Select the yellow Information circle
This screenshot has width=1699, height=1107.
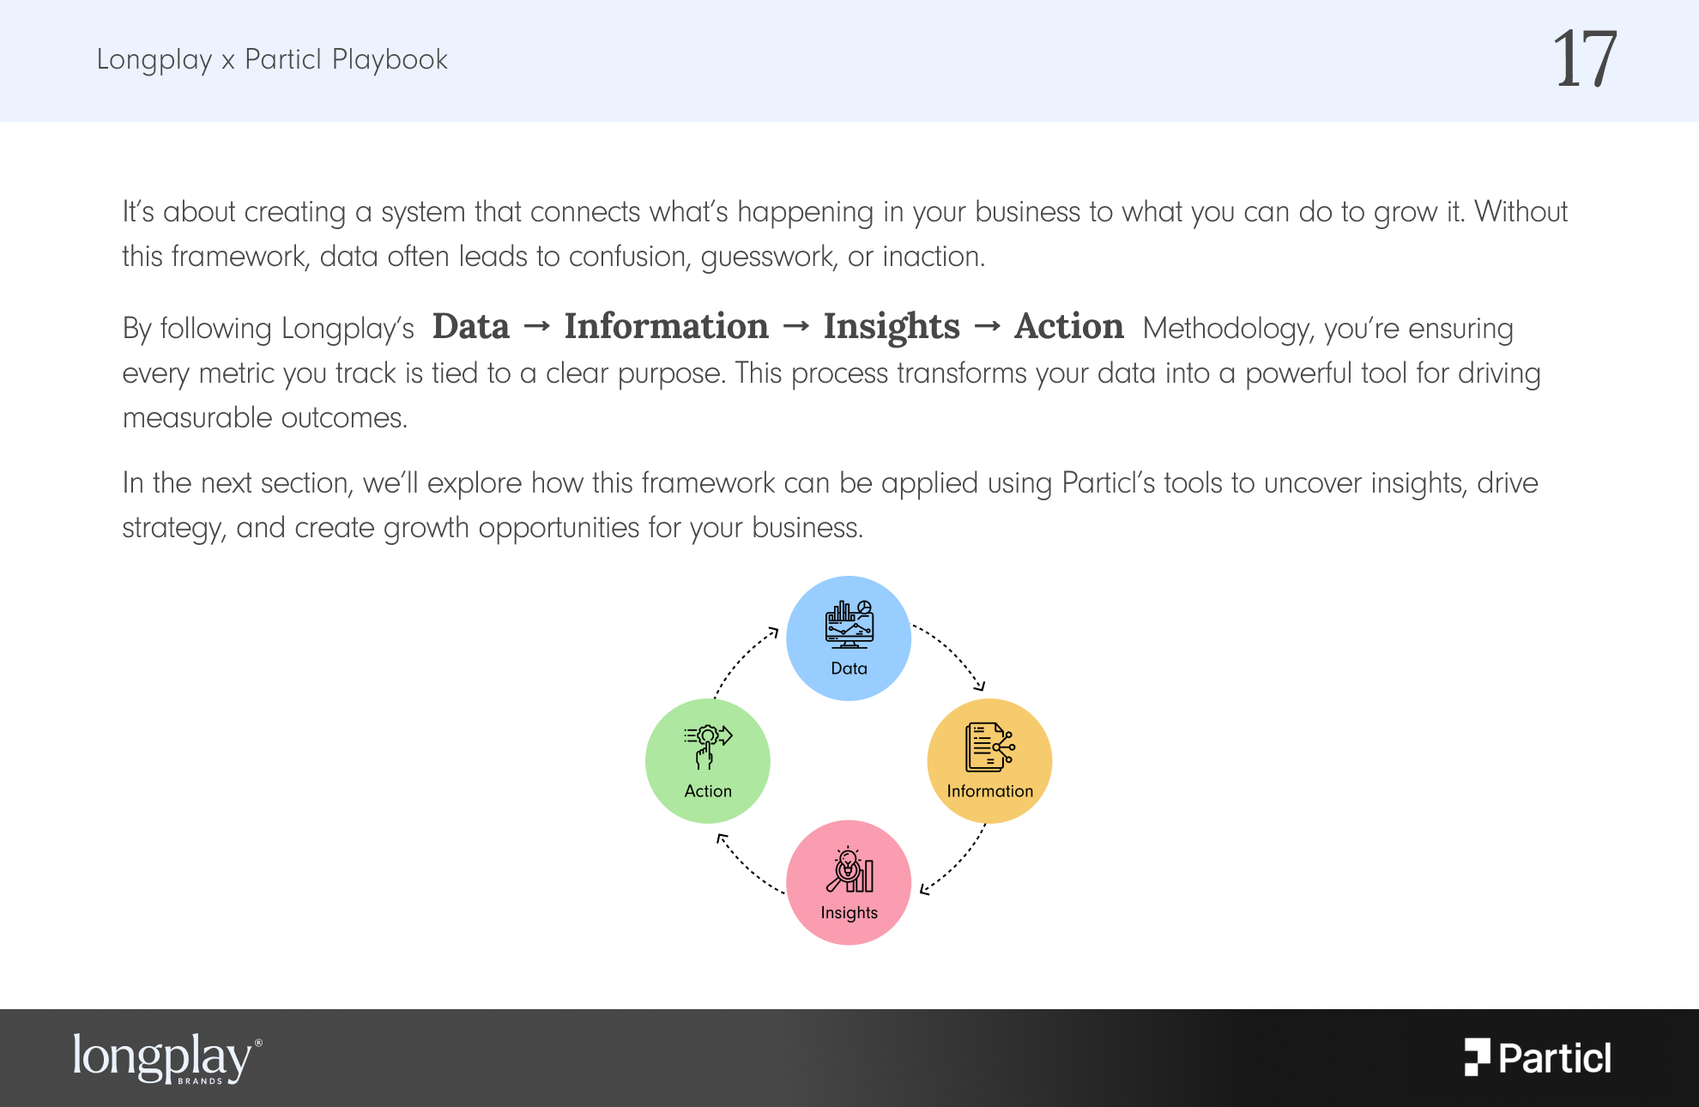(989, 761)
